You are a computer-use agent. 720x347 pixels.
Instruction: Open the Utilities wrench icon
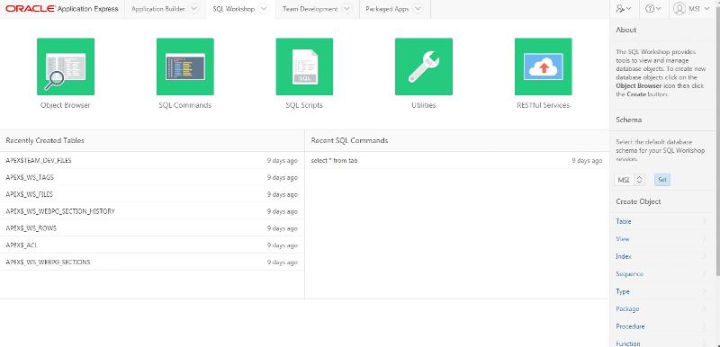point(424,67)
